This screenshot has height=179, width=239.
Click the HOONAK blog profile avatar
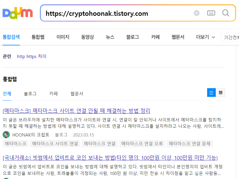(6, 134)
